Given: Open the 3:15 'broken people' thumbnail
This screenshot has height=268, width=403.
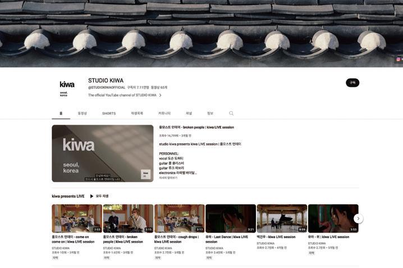Looking at the screenshot, I should [128, 219].
